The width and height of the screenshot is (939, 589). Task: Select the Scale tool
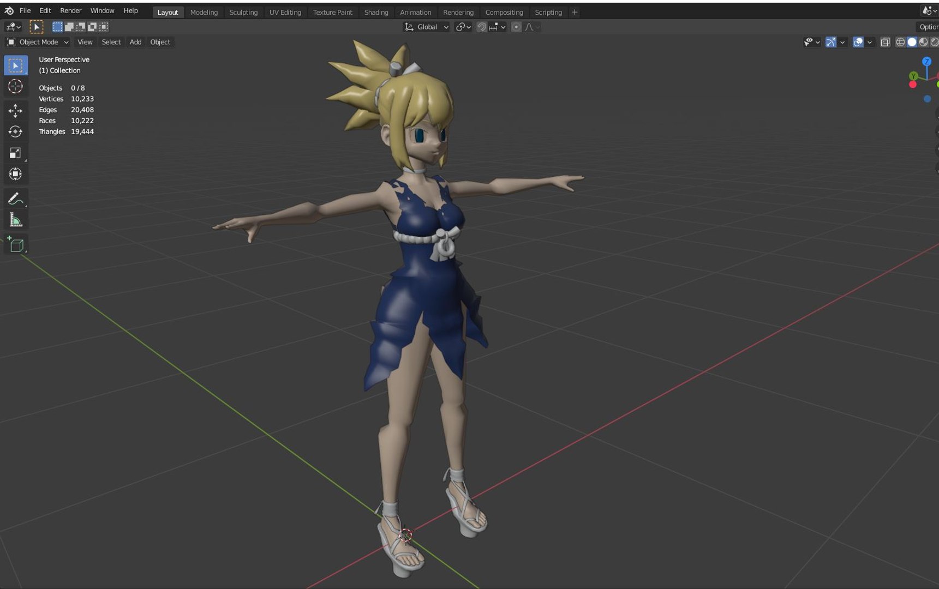tap(15, 153)
